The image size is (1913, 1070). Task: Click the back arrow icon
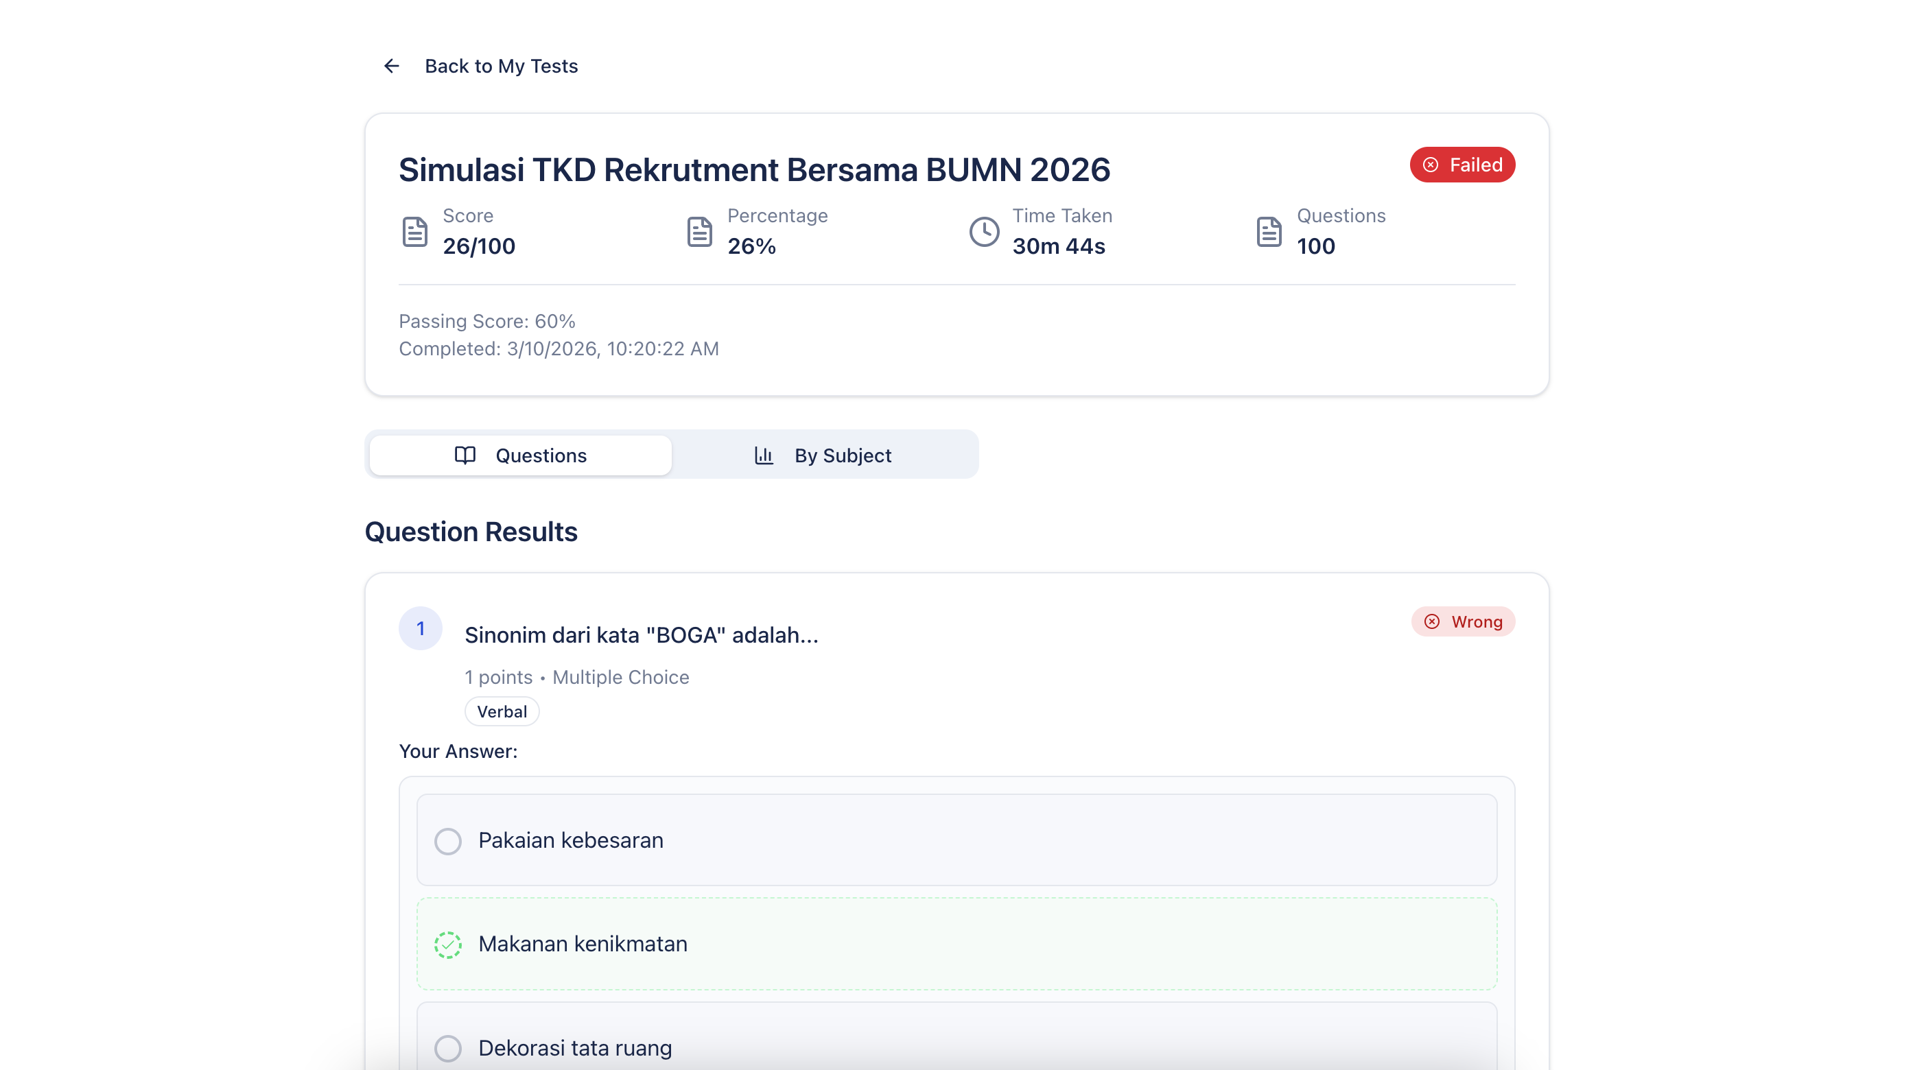coord(391,66)
